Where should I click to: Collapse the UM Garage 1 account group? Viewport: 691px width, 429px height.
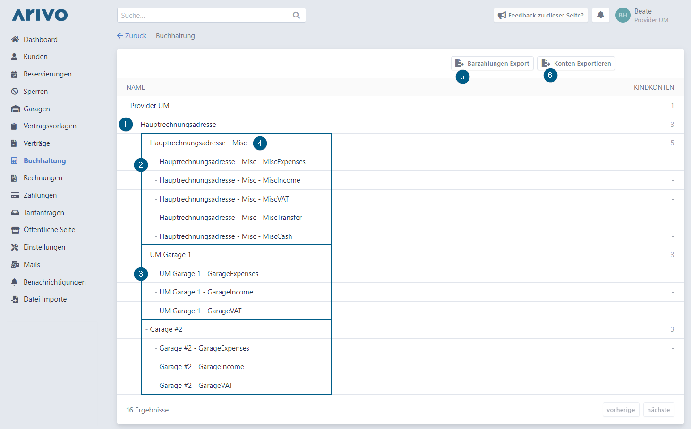click(147, 255)
